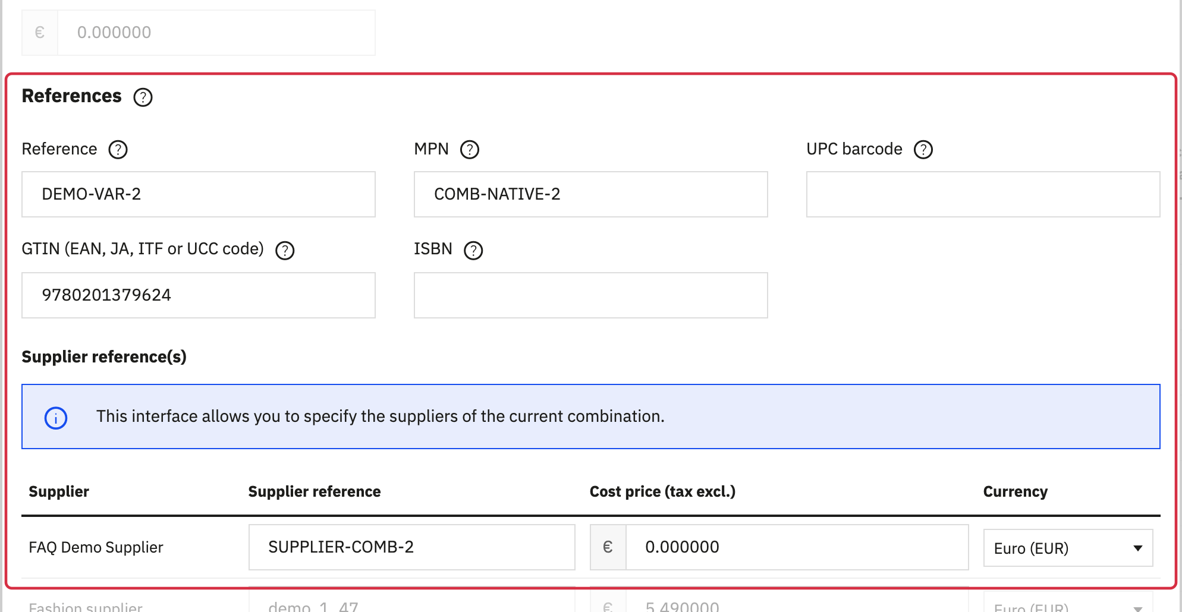Click FAQ Demo Supplier cost price field
This screenshot has width=1182, height=612.
point(797,547)
